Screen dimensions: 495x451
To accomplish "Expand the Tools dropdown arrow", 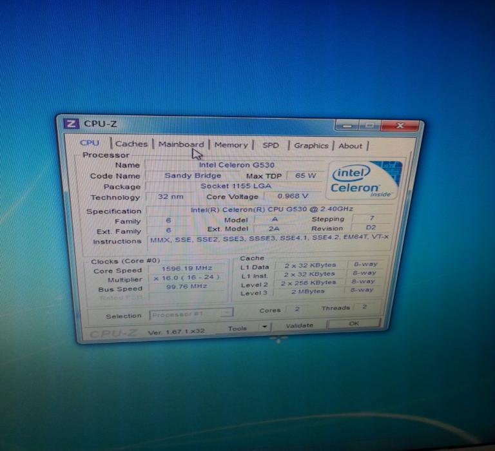I will tap(265, 327).
